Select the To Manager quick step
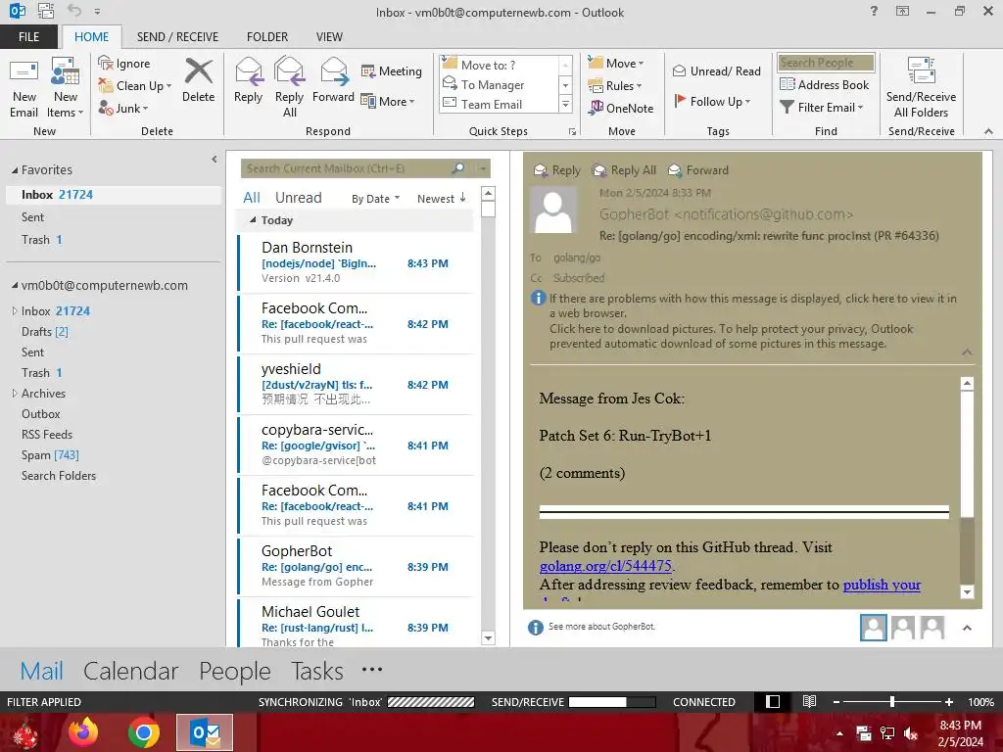The height and width of the screenshot is (752, 1003). tap(492, 84)
